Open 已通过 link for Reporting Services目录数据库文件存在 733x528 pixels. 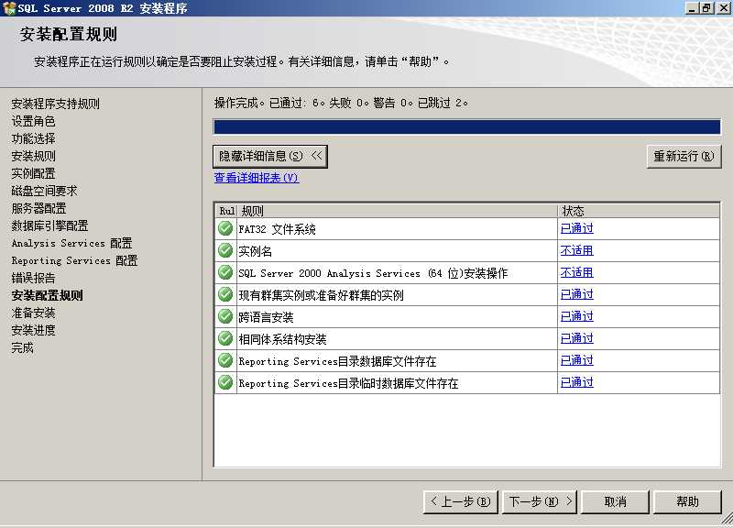(577, 360)
